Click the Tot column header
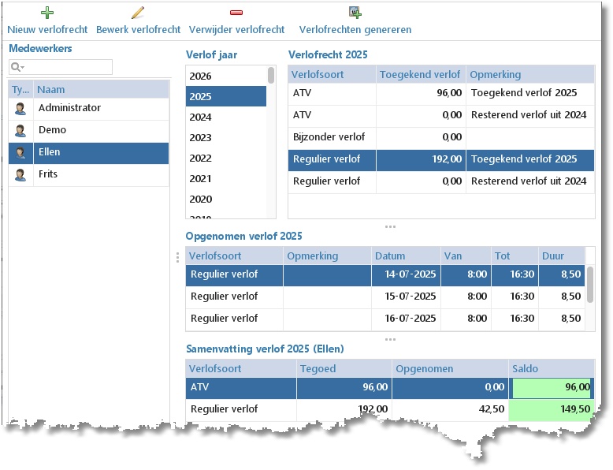This screenshot has height=470, width=613. coord(515,256)
